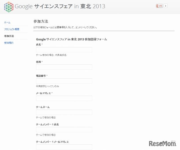Open the ホーム sidebar link
Image resolution: width=180 pixels, height=150 pixels.
[7, 22]
